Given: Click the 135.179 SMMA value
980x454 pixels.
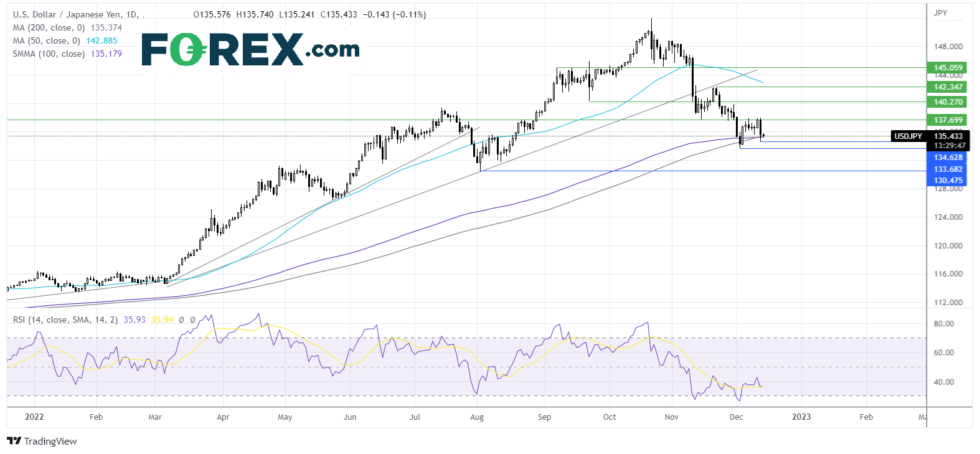Looking at the screenshot, I should [106, 54].
